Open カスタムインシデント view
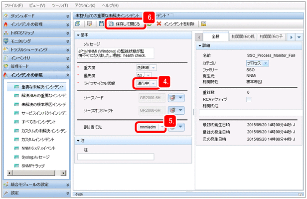Image resolution: width=307 pixels, height=199 pixels. coord(34,140)
